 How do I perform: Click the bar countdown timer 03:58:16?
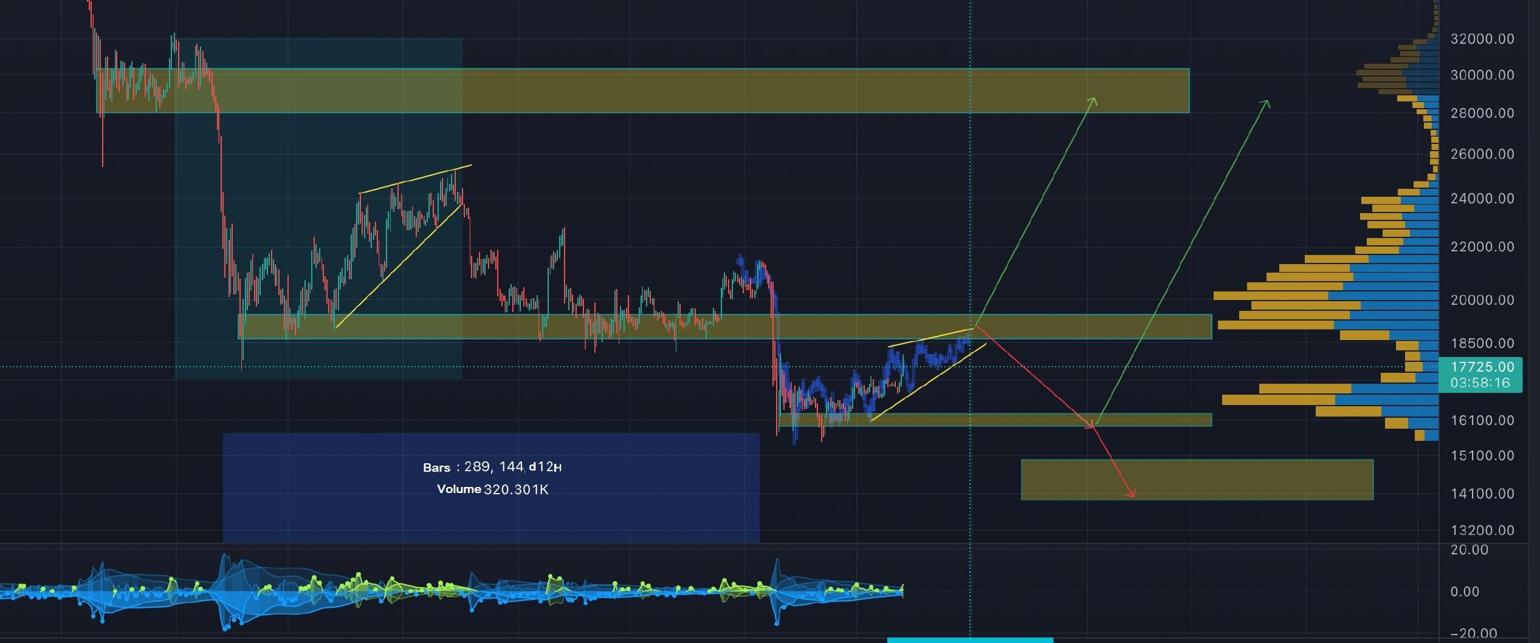1480,383
